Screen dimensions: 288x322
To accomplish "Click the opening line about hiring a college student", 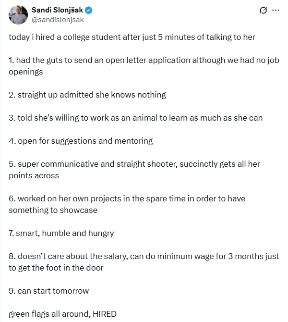I will [x=132, y=37].
